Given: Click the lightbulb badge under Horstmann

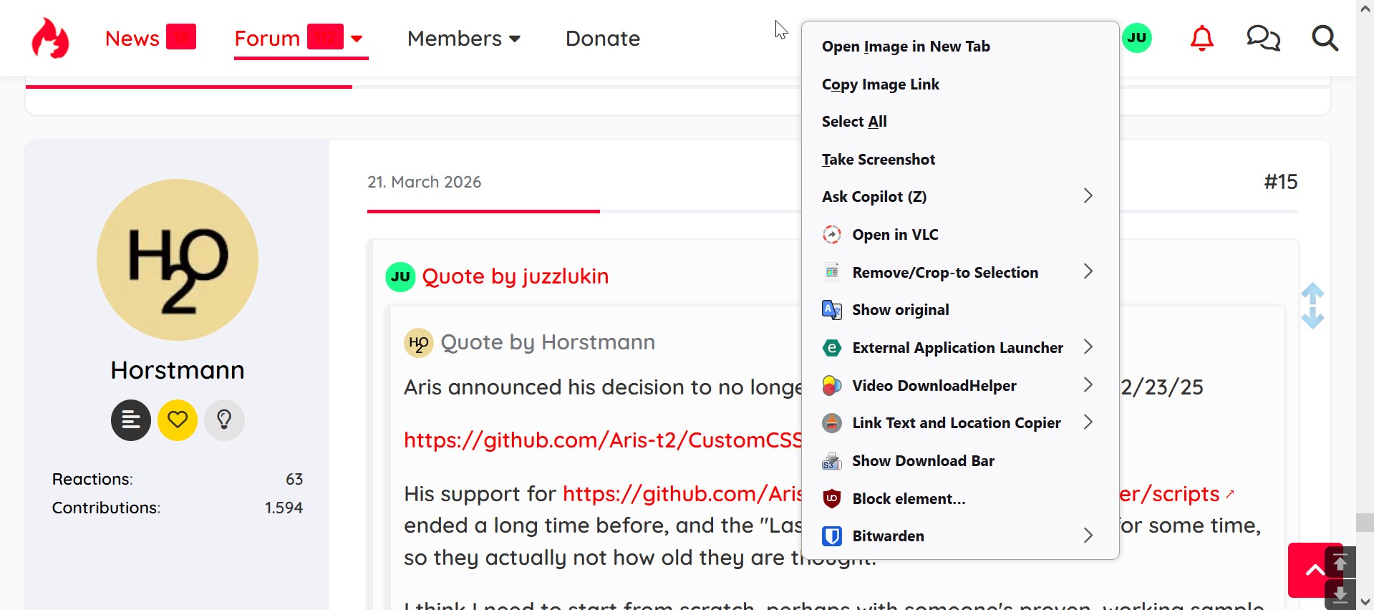Looking at the screenshot, I should 224,420.
